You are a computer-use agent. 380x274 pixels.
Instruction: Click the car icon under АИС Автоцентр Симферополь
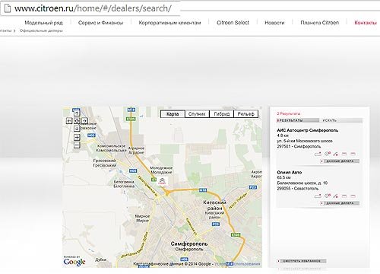[318, 154]
